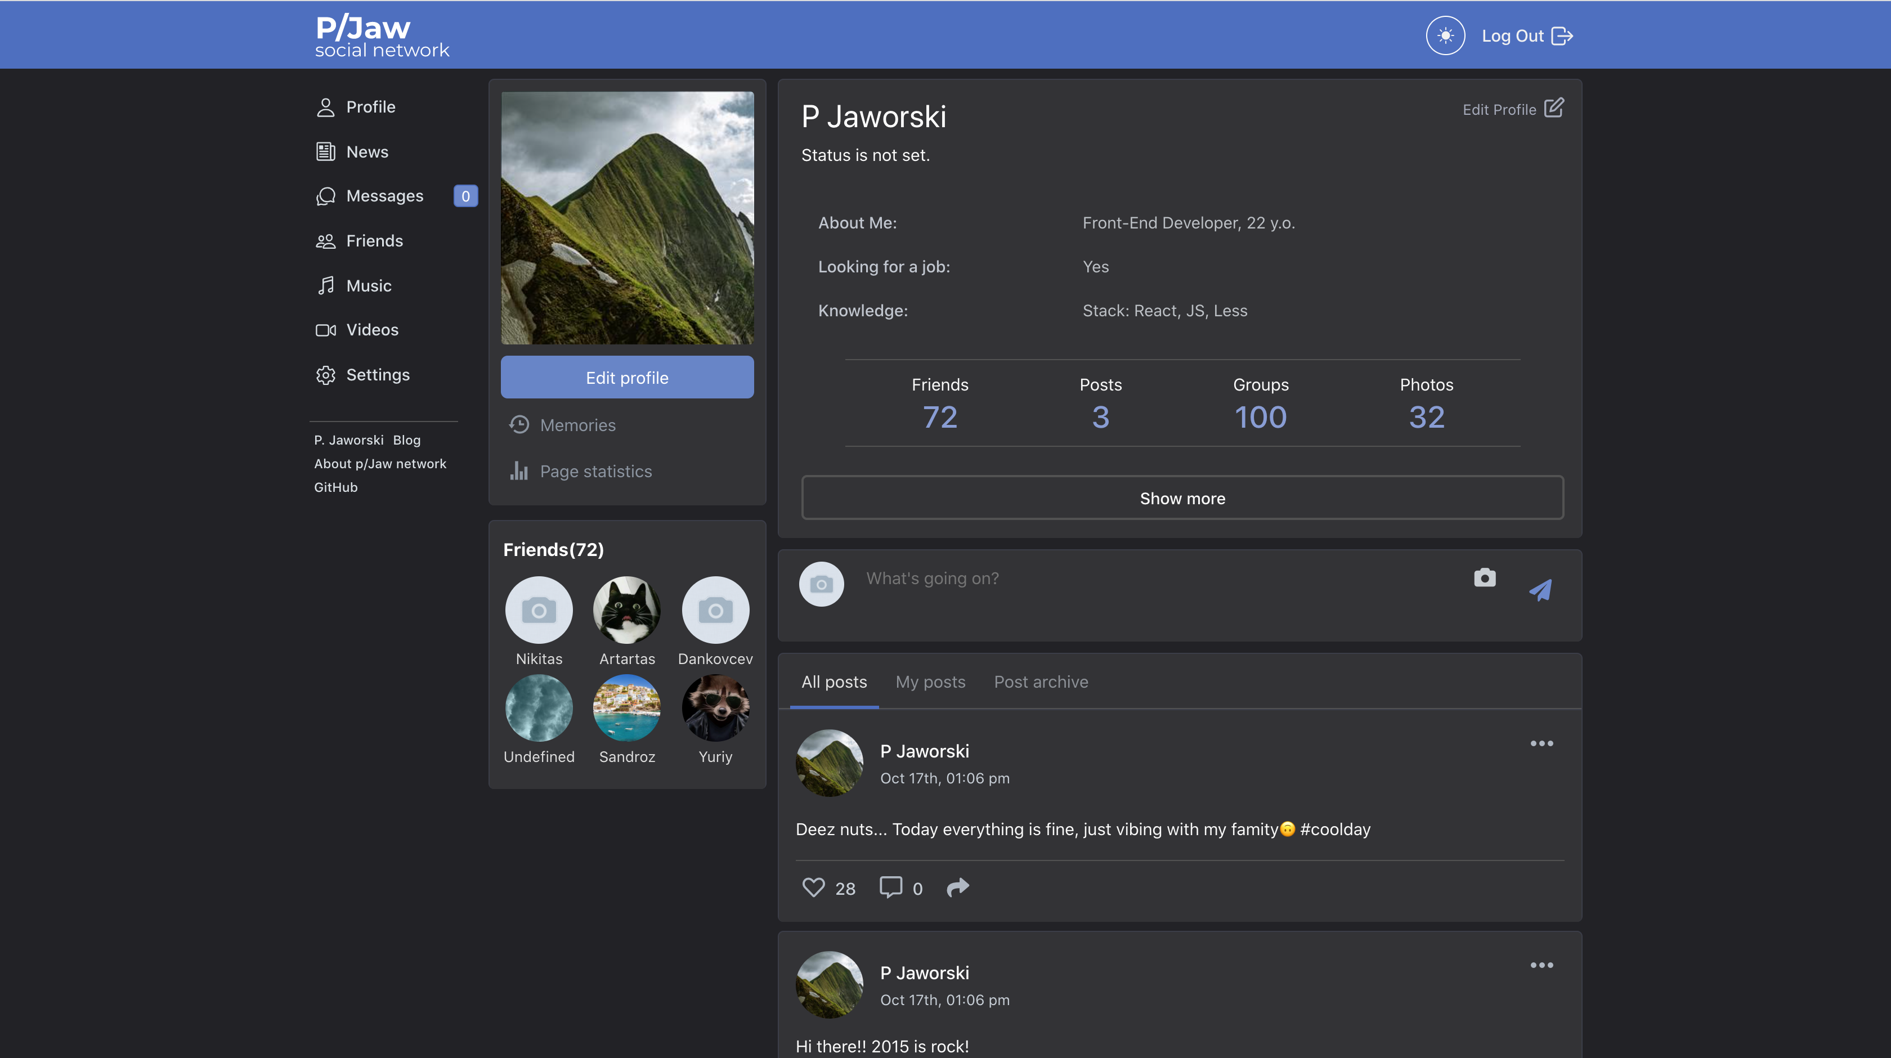Share the #coolday post with arrow icon

click(957, 887)
